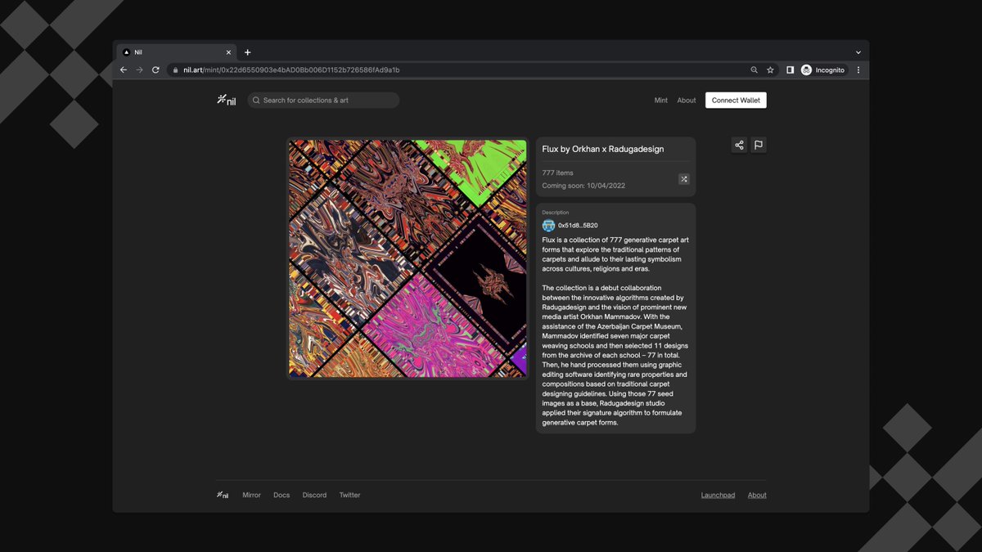Open the About footer link
982x552 pixels.
point(757,496)
